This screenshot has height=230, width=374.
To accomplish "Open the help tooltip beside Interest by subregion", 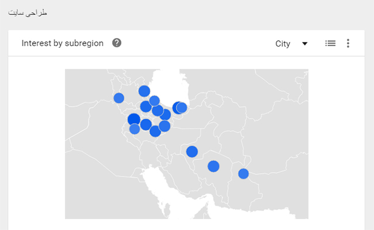I will tap(117, 43).
